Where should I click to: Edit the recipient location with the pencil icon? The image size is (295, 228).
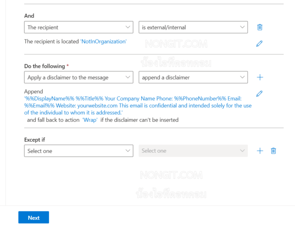click(x=259, y=44)
